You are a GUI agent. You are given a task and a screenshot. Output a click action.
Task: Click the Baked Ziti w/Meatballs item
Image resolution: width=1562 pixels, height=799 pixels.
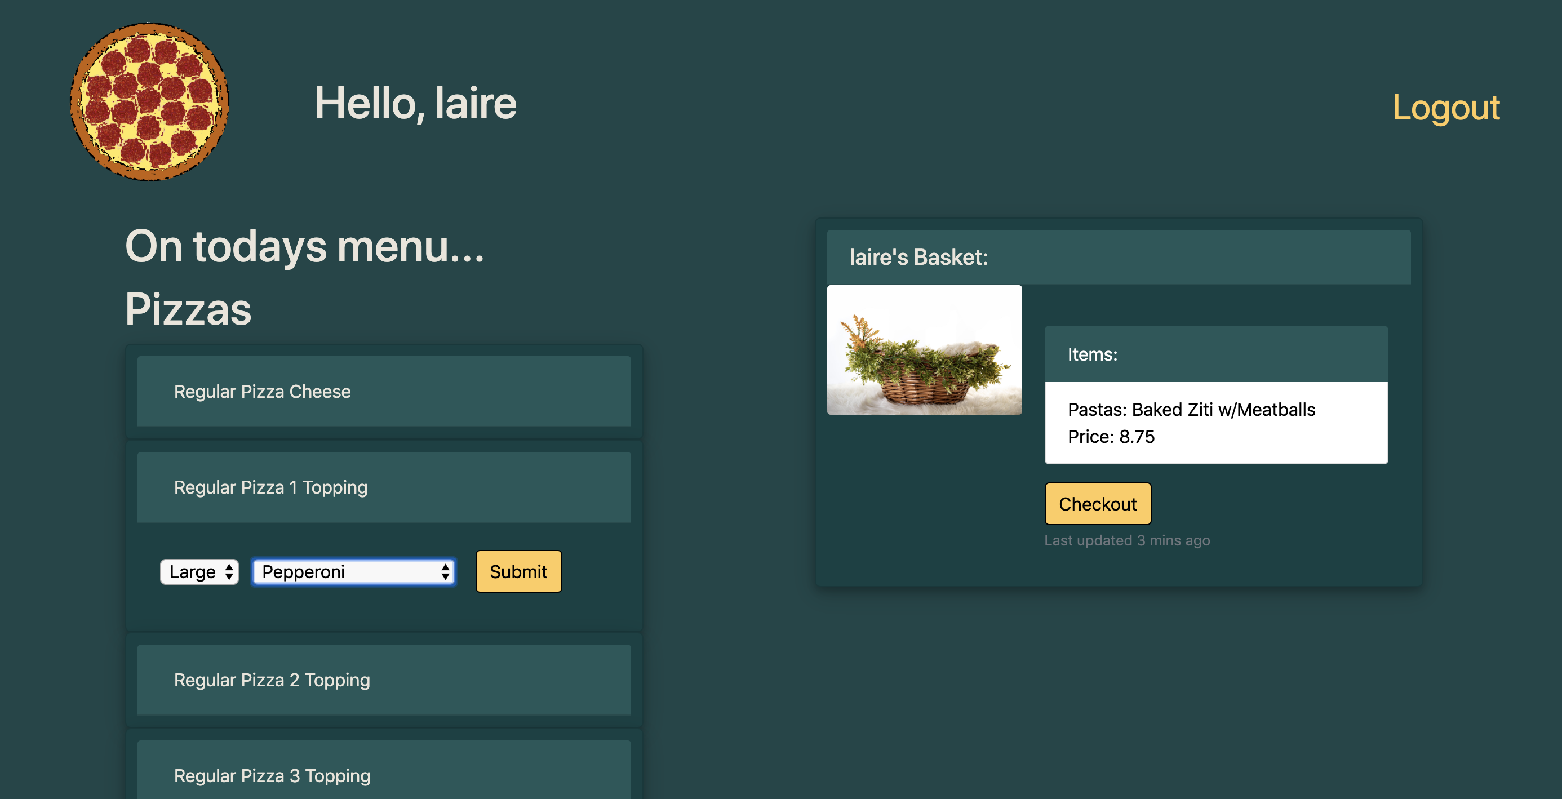(x=1191, y=410)
